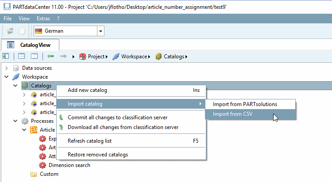Click the horizontal split view icon
The height and width of the screenshot is (182, 332).
pos(21,57)
